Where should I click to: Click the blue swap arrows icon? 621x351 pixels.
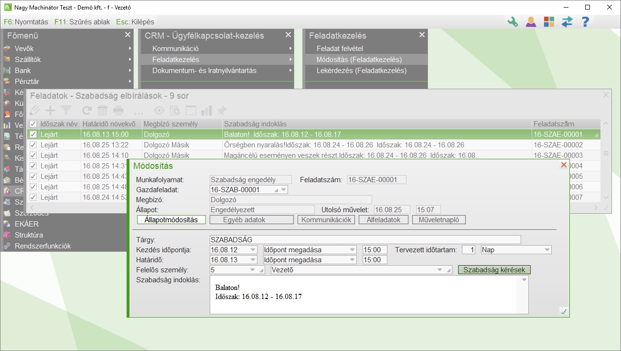567,22
